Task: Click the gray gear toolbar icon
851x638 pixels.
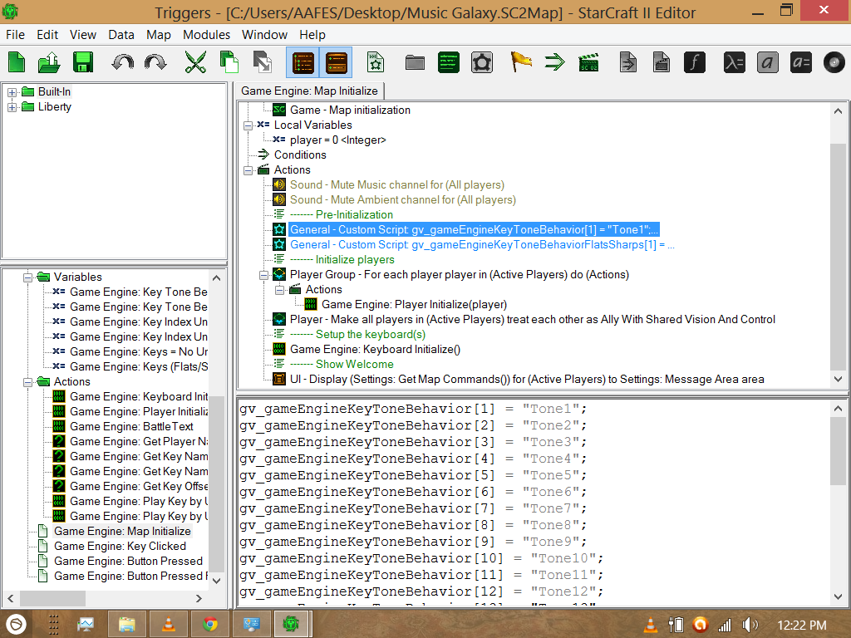Action: pyautogui.click(x=482, y=61)
